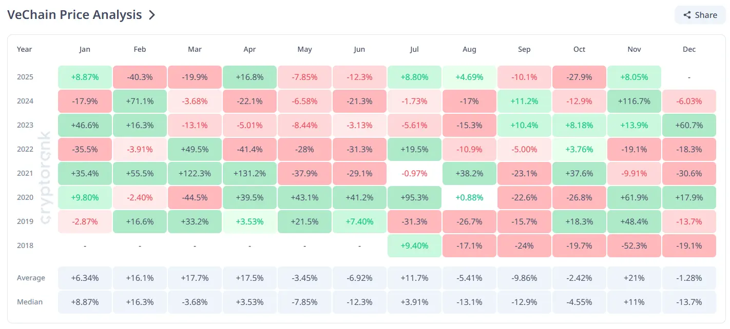
Task: Click the Jan column header
Action: click(85, 49)
